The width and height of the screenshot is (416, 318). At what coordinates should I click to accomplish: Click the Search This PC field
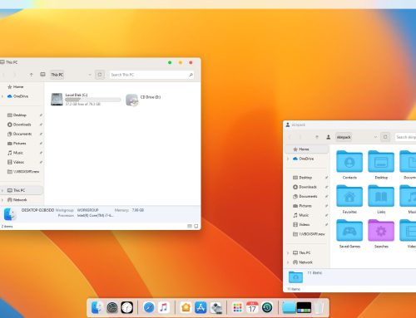tap(151, 75)
